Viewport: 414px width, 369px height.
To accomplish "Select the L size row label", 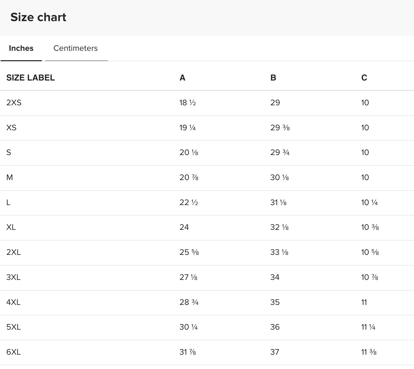I will [8, 202].
